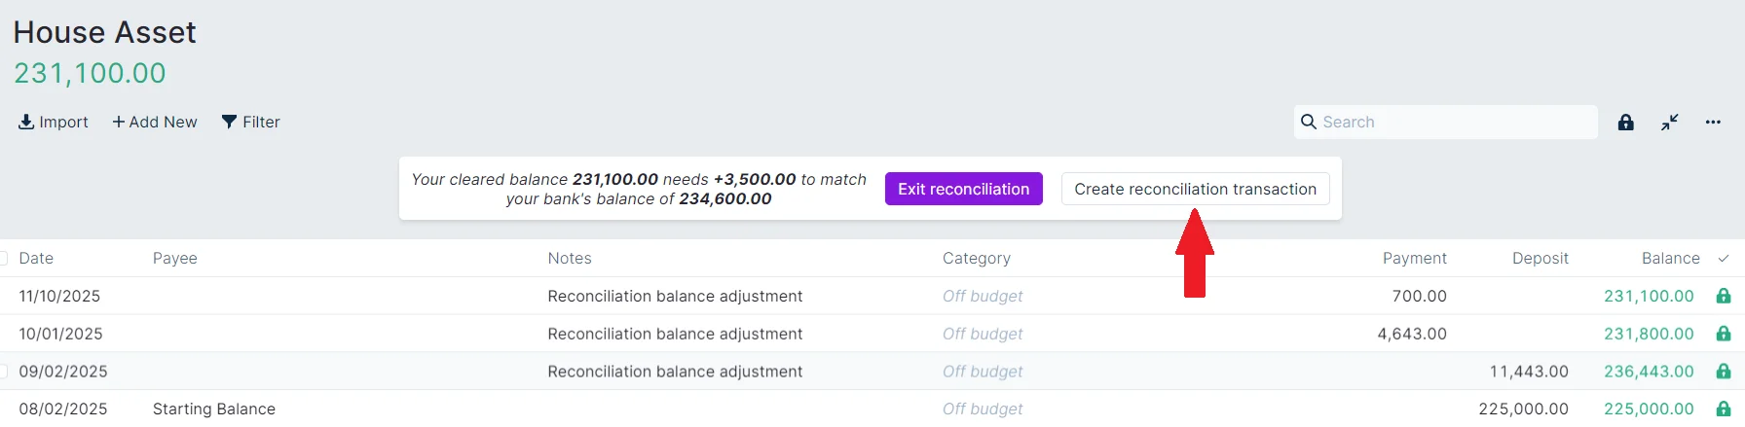Click the green lock on 11/10/2025 row
This screenshot has width=1745, height=427.
click(1723, 296)
